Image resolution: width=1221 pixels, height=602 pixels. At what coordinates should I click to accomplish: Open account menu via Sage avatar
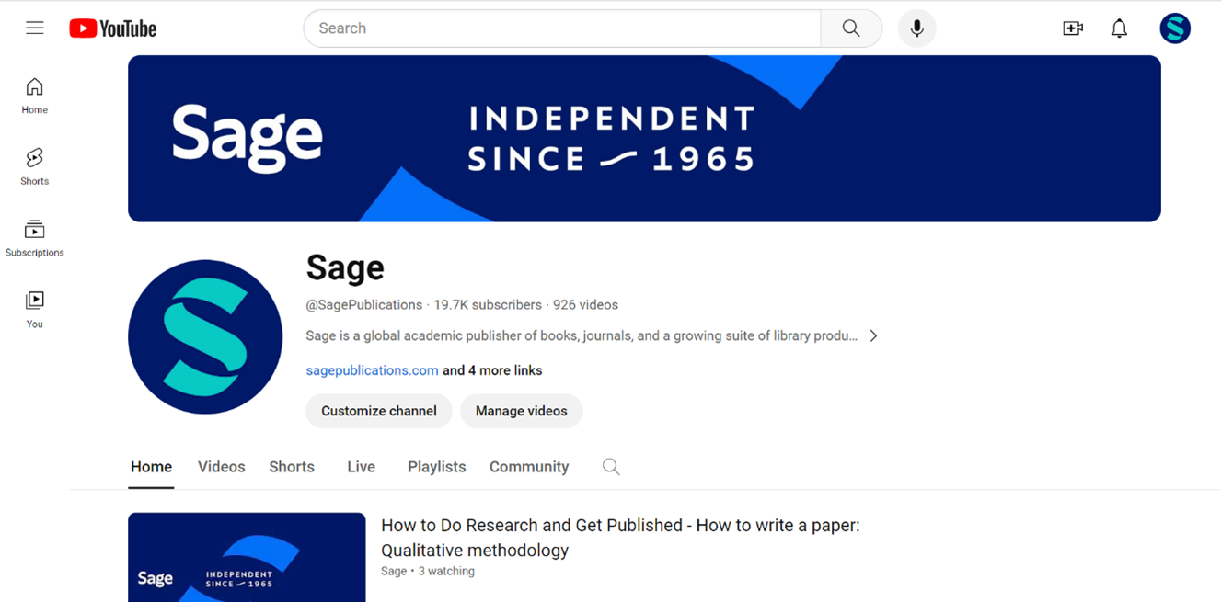[x=1175, y=28]
